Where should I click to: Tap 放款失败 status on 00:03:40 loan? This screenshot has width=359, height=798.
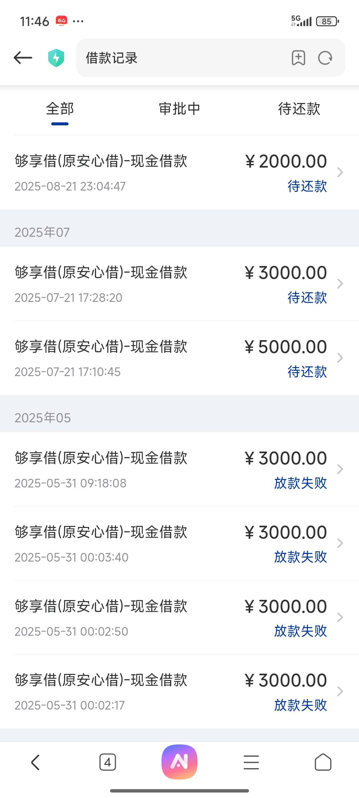[300, 557]
